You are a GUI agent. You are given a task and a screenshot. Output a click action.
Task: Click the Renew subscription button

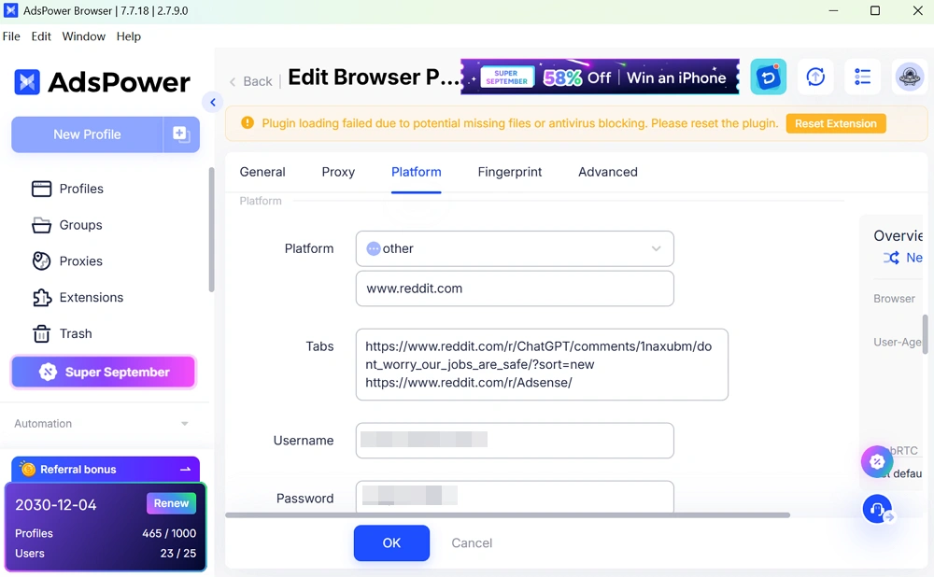[171, 503]
